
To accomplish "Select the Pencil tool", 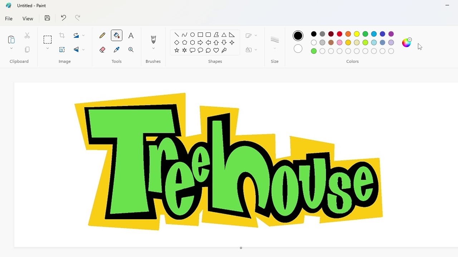I will 102,35.
